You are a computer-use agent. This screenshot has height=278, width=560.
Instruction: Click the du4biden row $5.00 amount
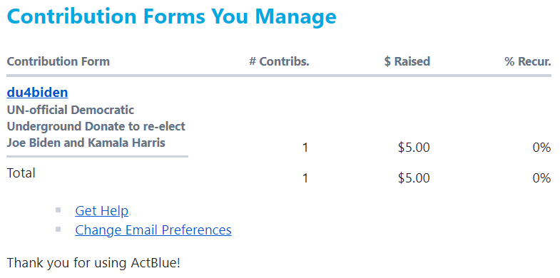[414, 147]
